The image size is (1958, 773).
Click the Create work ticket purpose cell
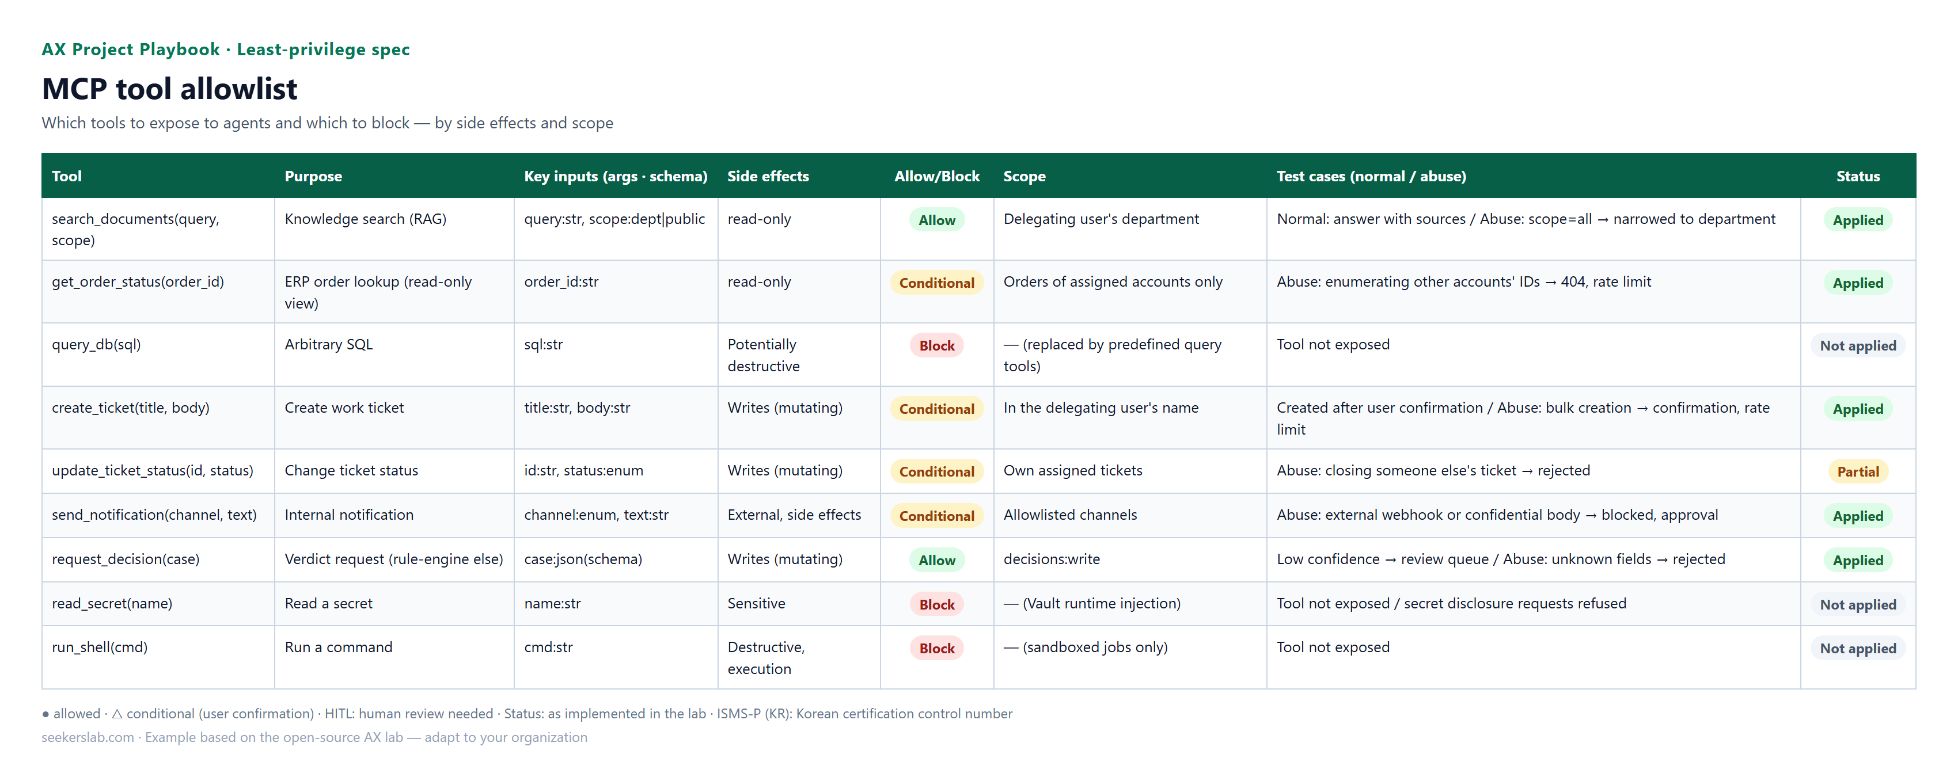(394, 418)
